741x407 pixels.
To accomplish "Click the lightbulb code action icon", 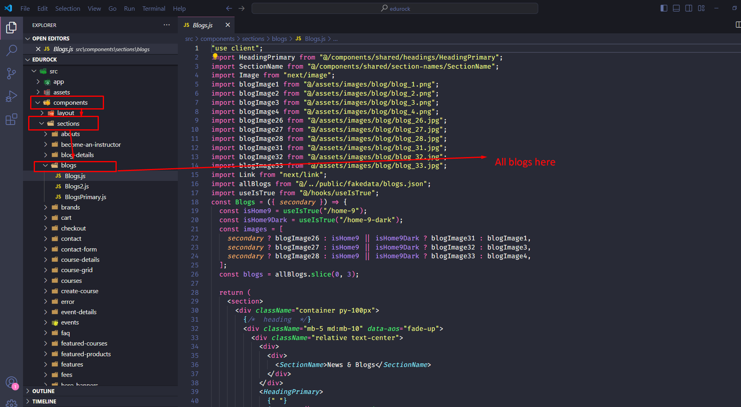I will [215, 56].
